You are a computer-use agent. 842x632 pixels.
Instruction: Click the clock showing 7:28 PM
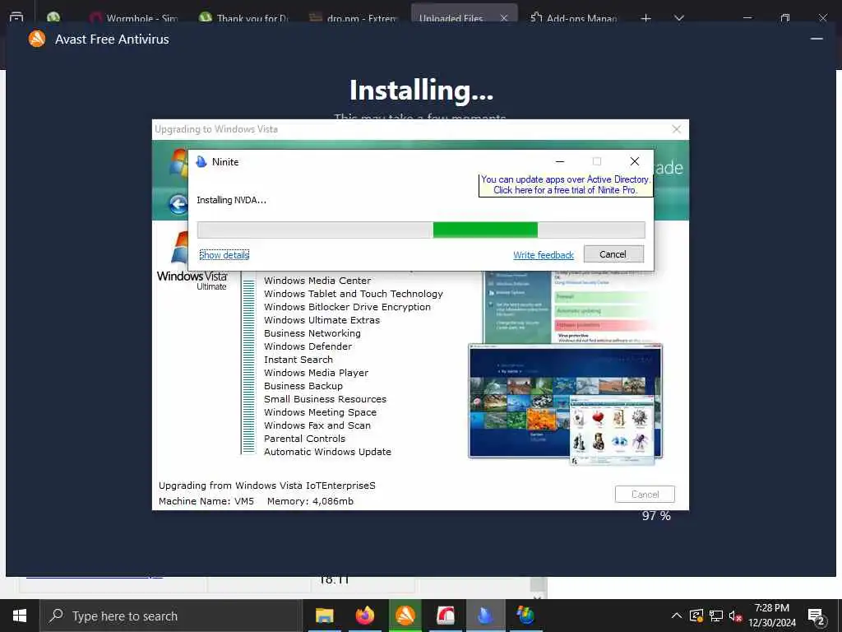771,616
